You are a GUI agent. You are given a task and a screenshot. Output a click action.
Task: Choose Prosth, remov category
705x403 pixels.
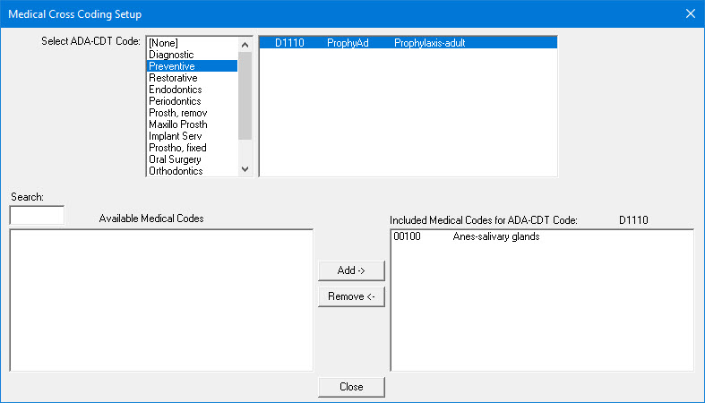(x=177, y=113)
